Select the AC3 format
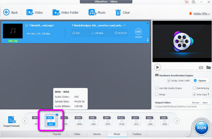Image resolution: width=212 pixels, height=139 pixels. 136,121
